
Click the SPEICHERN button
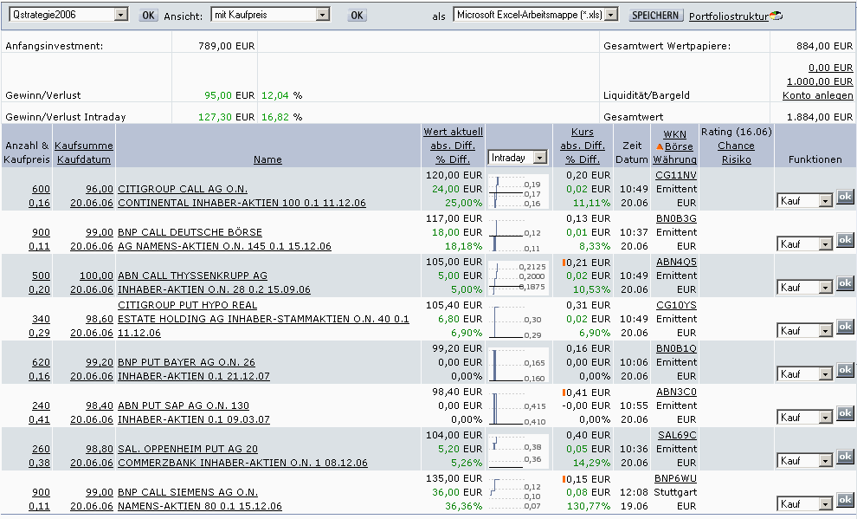(x=655, y=16)
